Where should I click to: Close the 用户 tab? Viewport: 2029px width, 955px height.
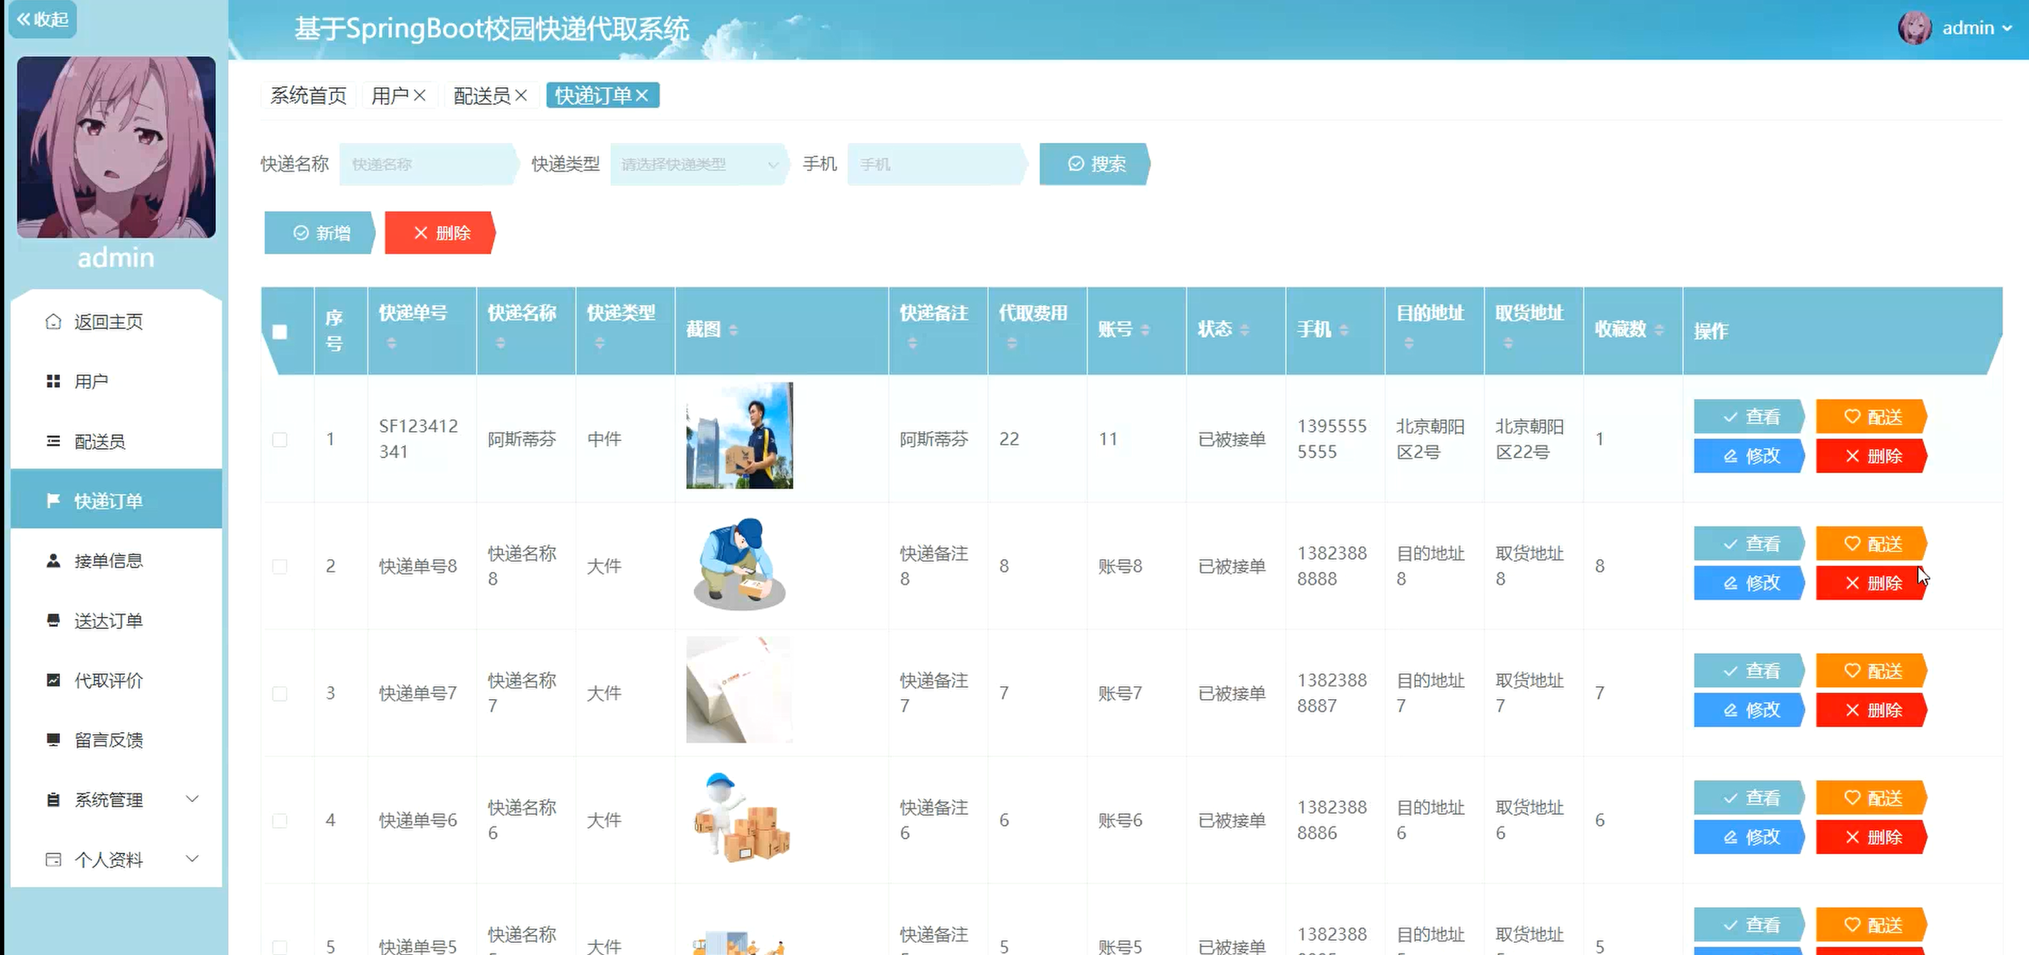[420, 95]
